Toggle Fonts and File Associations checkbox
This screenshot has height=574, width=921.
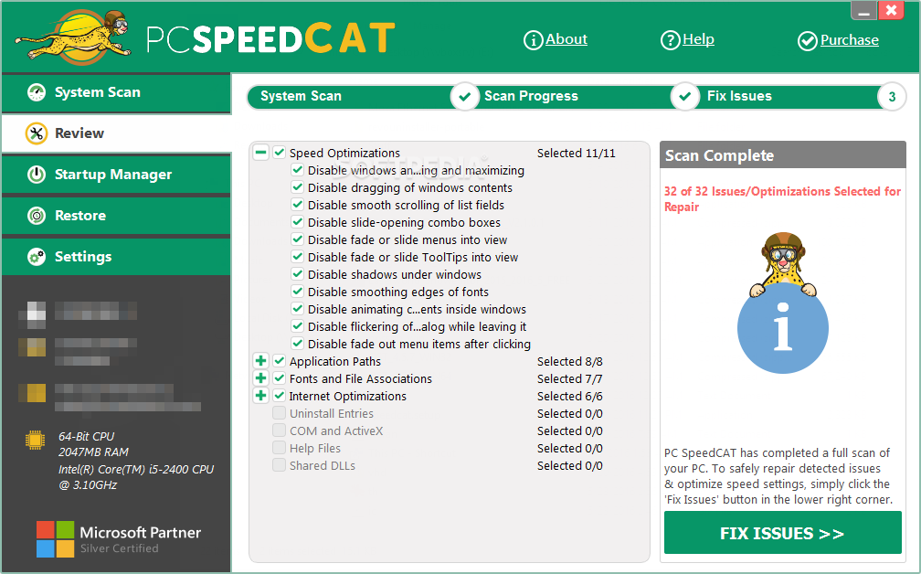[279, 378]
